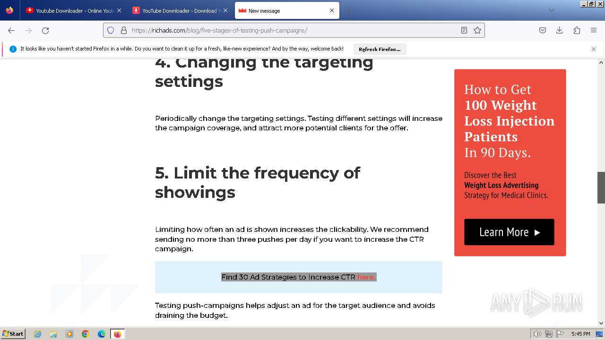Screen dimensions: 605x340
Task: Click text 'Testing push-campaigns helps adjust'
Action: 295,310
